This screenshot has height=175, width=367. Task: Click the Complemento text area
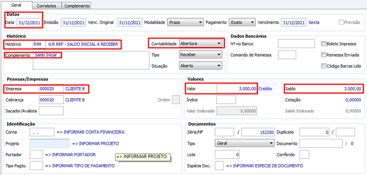(x=91, y=60)
